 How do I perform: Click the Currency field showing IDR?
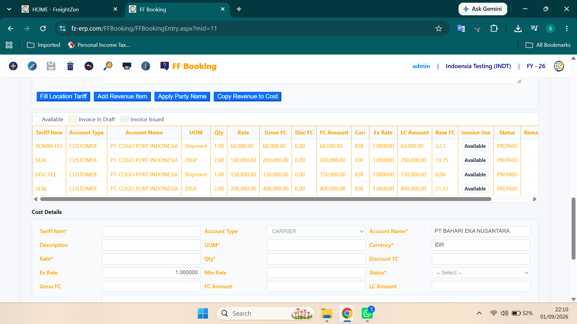coord(481,245)
